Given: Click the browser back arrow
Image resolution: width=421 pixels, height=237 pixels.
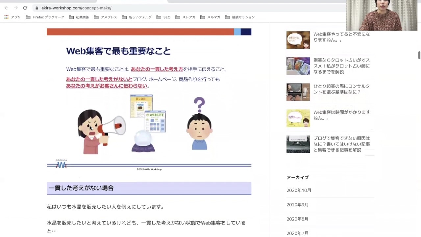Looking at the screenshot, I should [x=7, y=8].
